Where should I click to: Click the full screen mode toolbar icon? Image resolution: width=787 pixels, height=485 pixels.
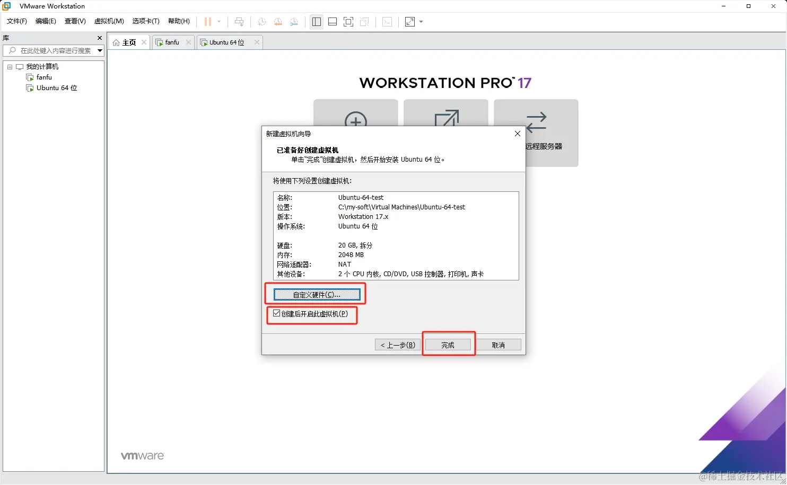348,22
